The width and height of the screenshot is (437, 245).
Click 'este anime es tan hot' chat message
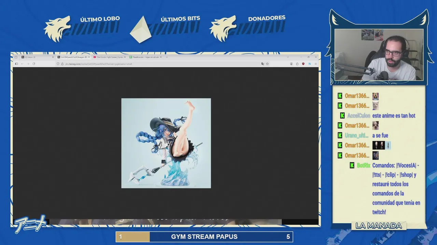(394, 116)
